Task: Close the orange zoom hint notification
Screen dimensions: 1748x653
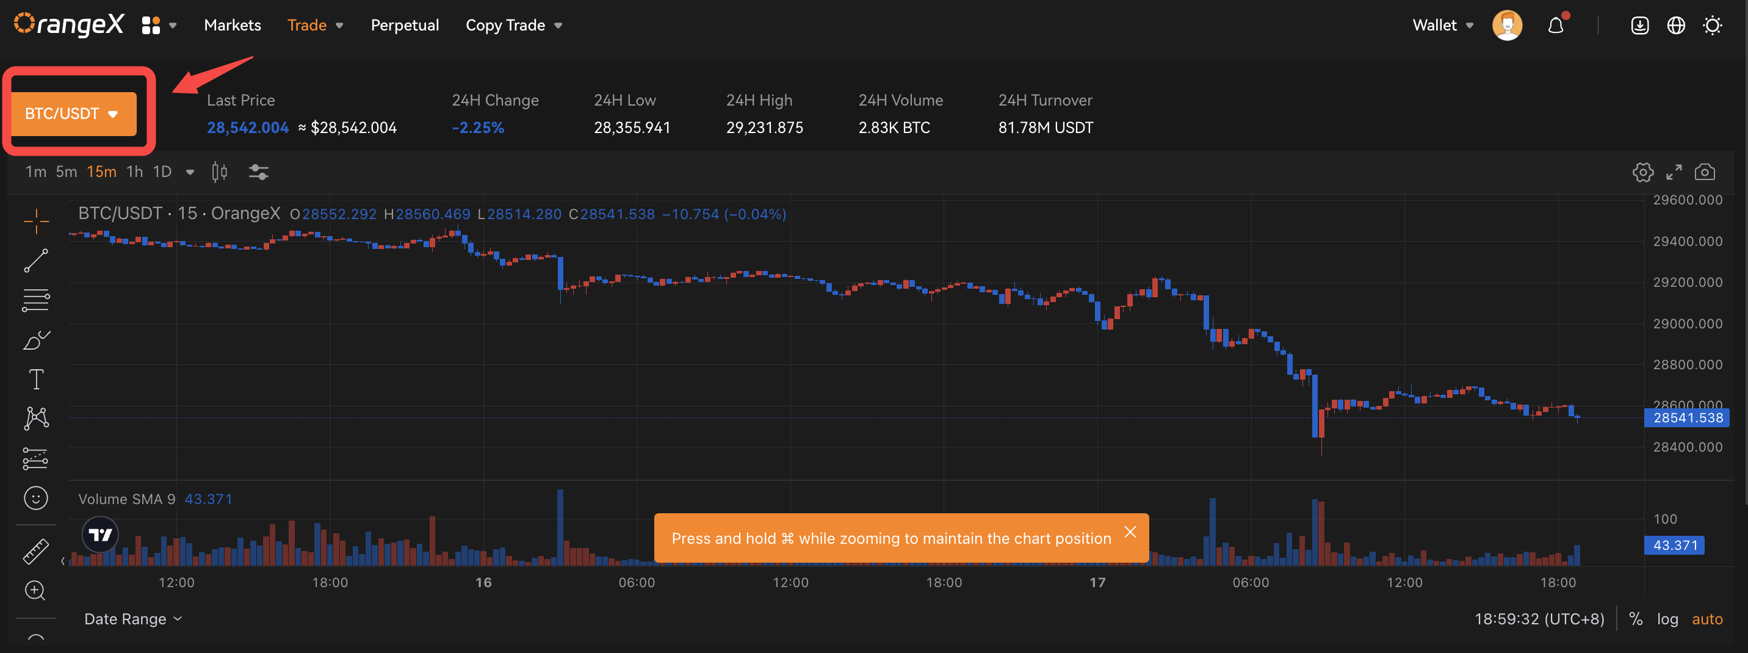Action: (x=1130, y=532)
